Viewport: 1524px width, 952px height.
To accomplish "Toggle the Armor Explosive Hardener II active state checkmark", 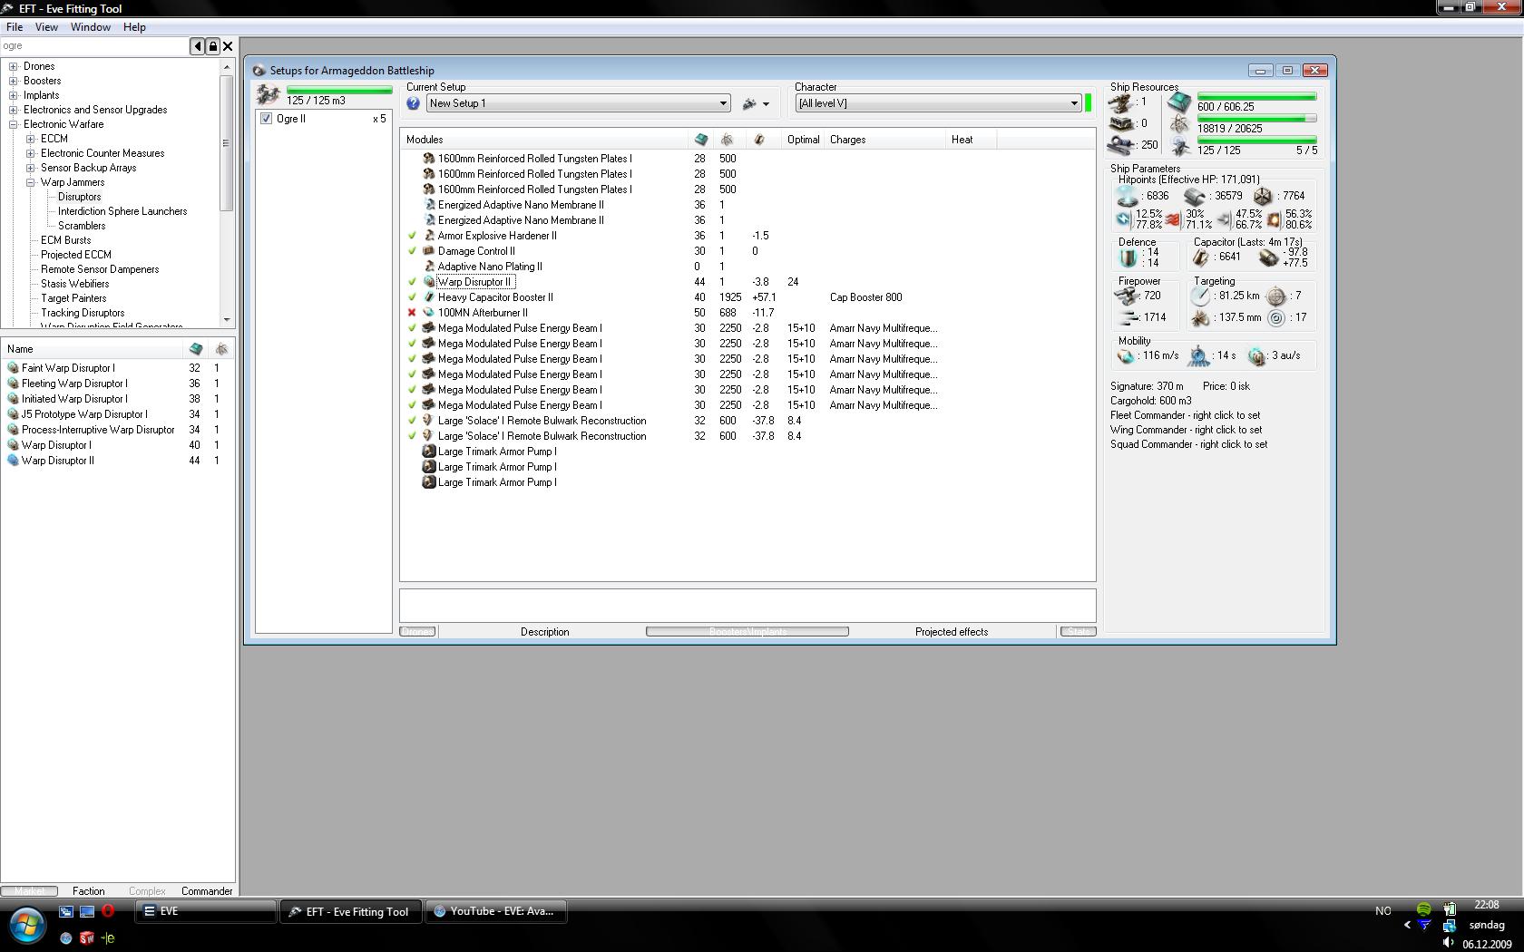I will (413, 236).
